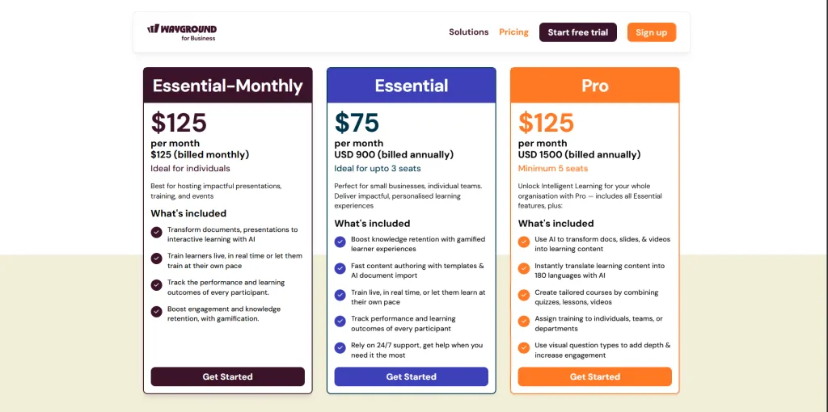Click checkmark next to "Boost engagement and knowledge"
The height and width of the screenshot is (412, 828).
coord(157,312)
